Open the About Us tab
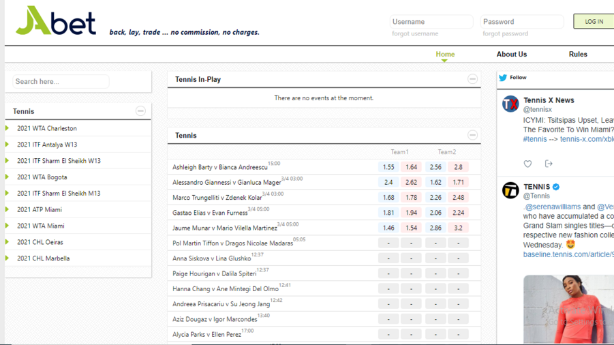The width and height of the screenshot is (614, 345). tap(511, 55)
